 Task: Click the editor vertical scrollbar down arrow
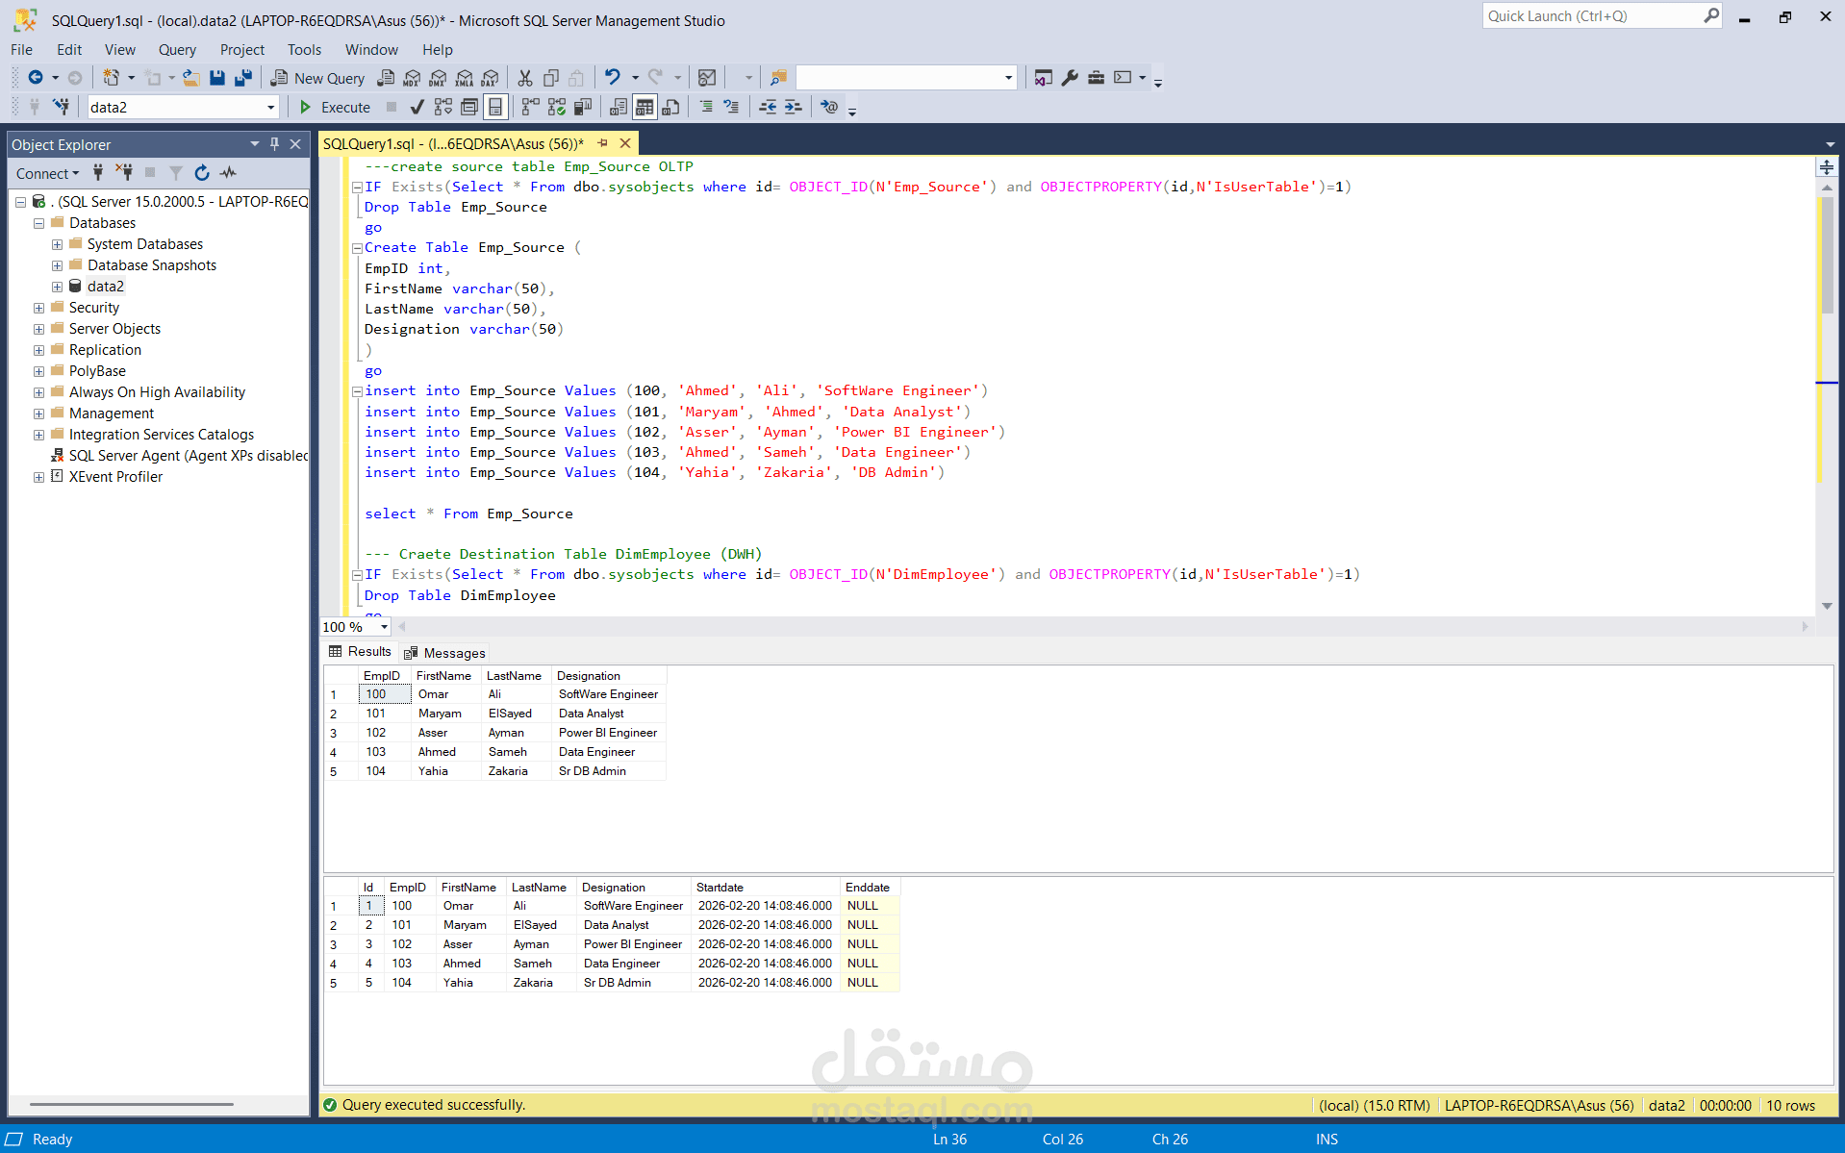tap(1827, 606)
